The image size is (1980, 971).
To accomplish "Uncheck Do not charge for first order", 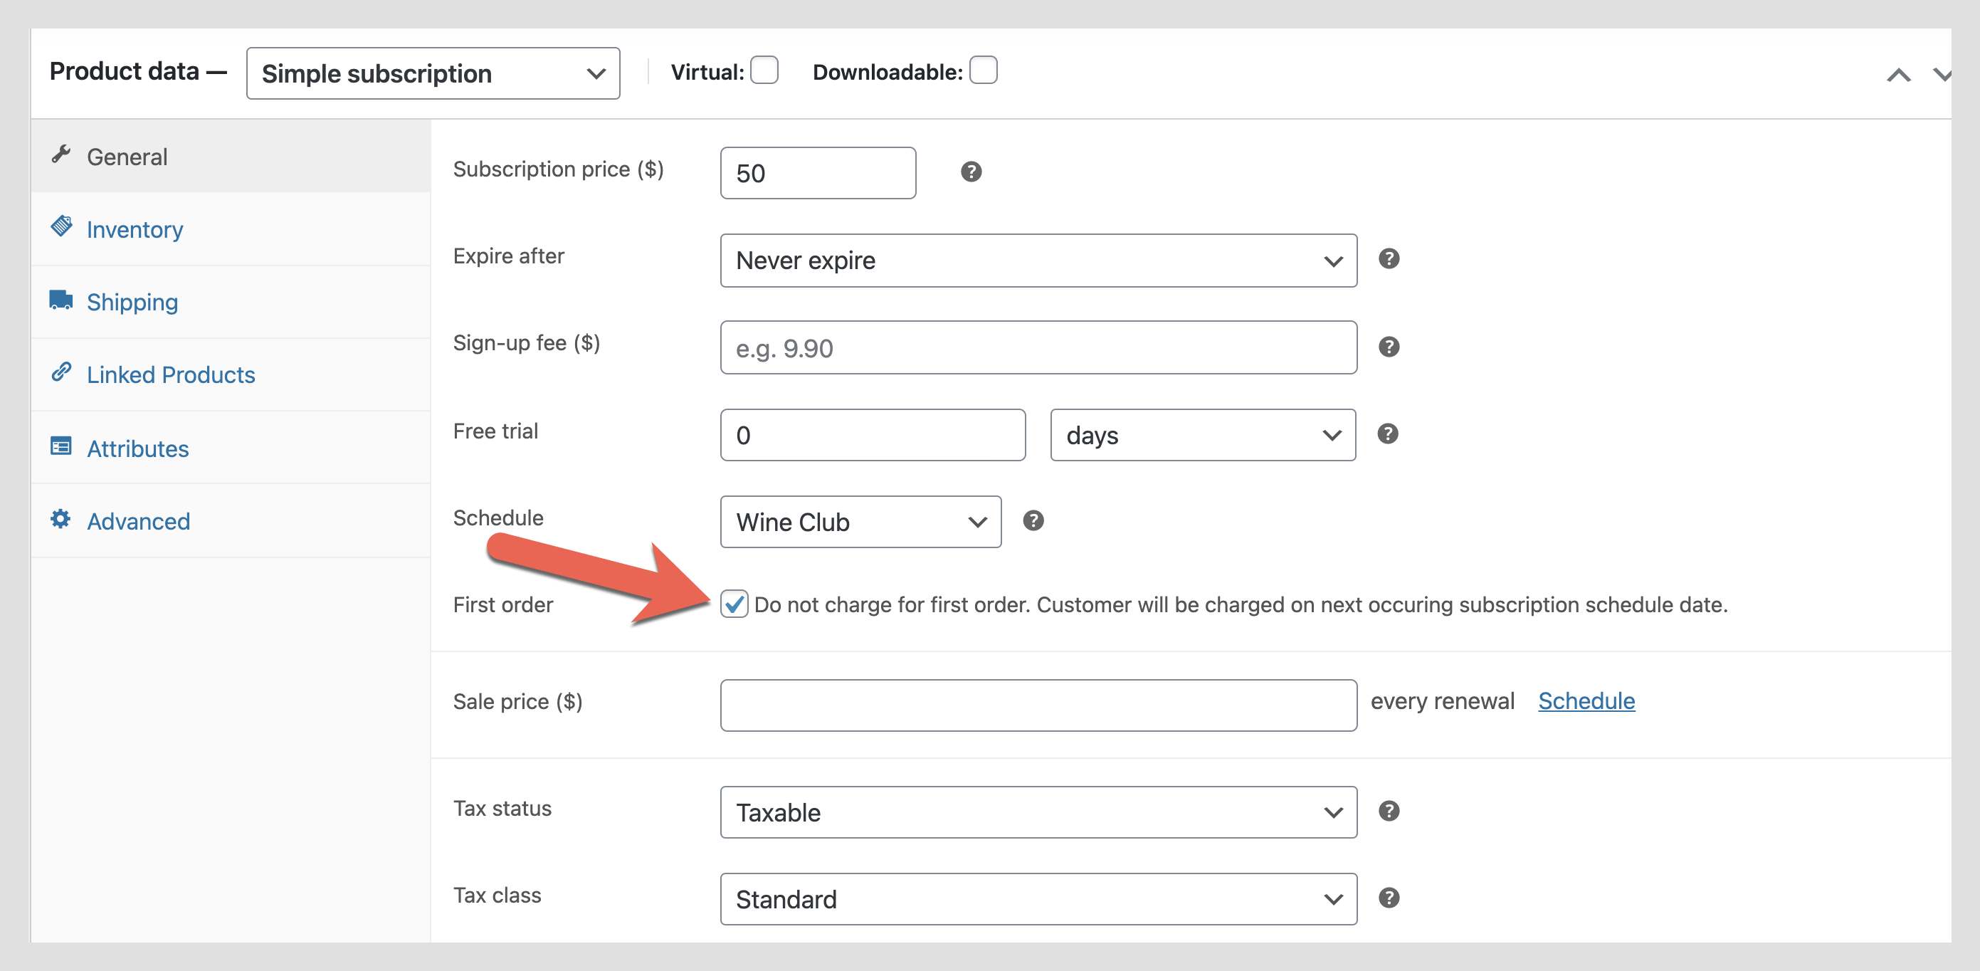I will tap(734, 604).
